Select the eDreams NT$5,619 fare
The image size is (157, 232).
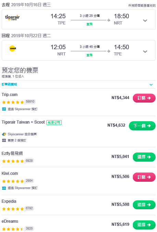144,225
